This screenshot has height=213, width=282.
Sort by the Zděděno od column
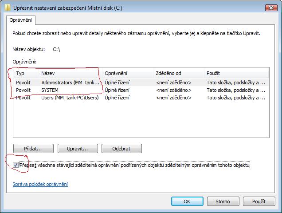178,73
